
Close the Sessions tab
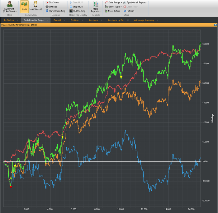(102, 20)
